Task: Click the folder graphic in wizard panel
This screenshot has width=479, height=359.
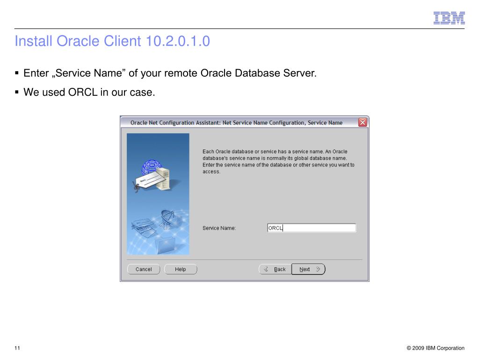Action: pos(165,245)
